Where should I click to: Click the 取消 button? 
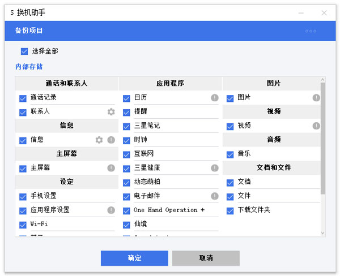pos(206,258)
